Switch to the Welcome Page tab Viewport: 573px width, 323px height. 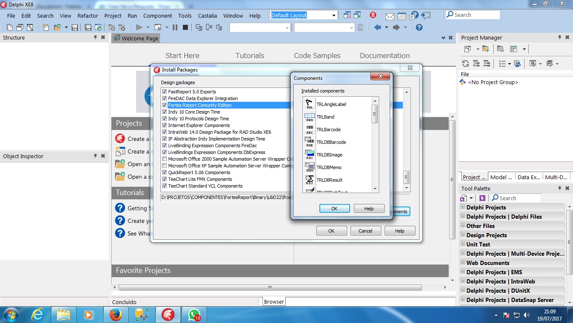[136, 38]
